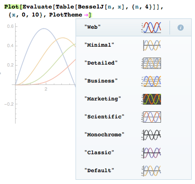Click the PlotTheme option in the code
This screenshot has height=184, width=195.
[66, 15]
